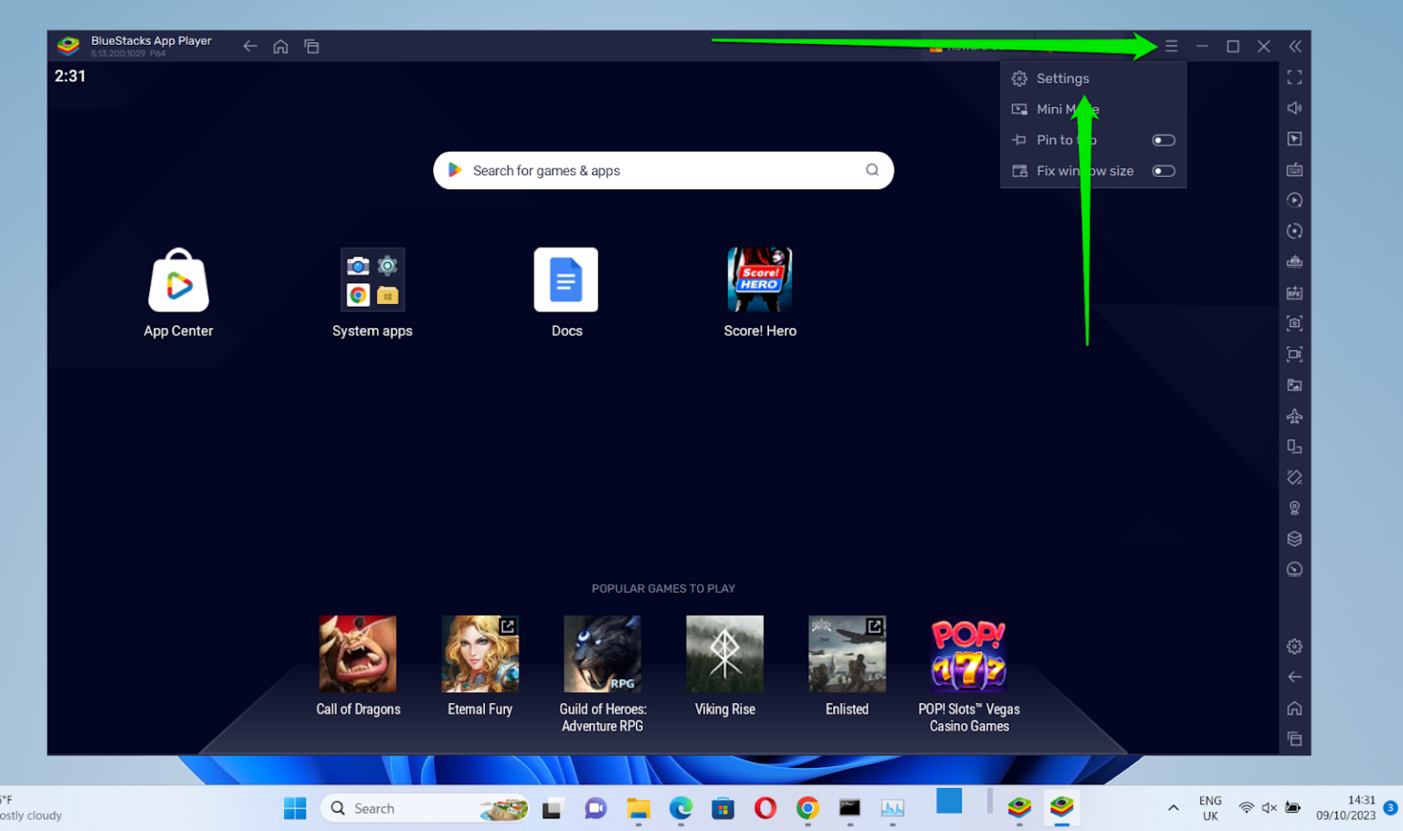Click the Android back arrow at bottom right
The height and width of the screenshot is (831, 1403).
1294,677
